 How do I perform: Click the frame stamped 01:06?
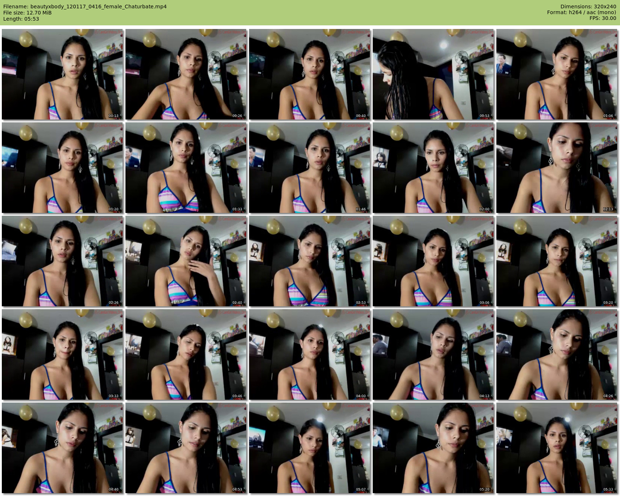pyautogui.click(x=557, y=74)
